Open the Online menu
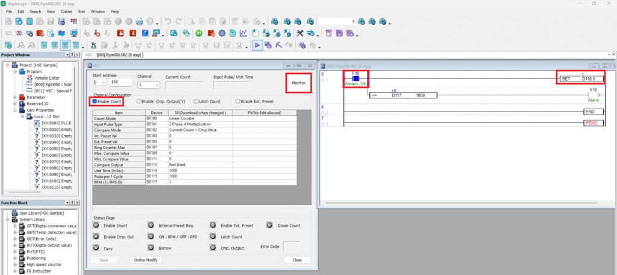The height and width of the screenshot is (275, 617). click(x=67, y=11)
